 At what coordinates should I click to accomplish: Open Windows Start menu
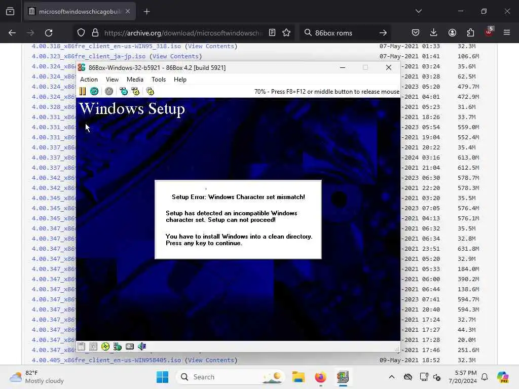tap(162, 377)
